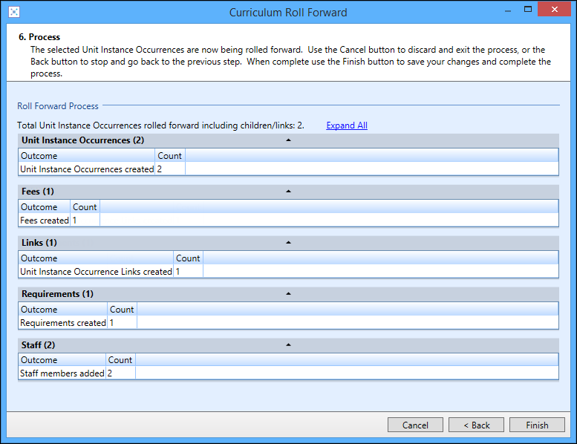Minimize the Curriculum Roll Forward window
Image resolution: width=577 pixels, height=444 pixels.
click(509, 10)
